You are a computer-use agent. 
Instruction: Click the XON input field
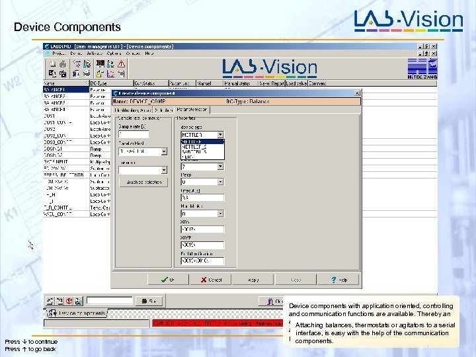[202, 229]
